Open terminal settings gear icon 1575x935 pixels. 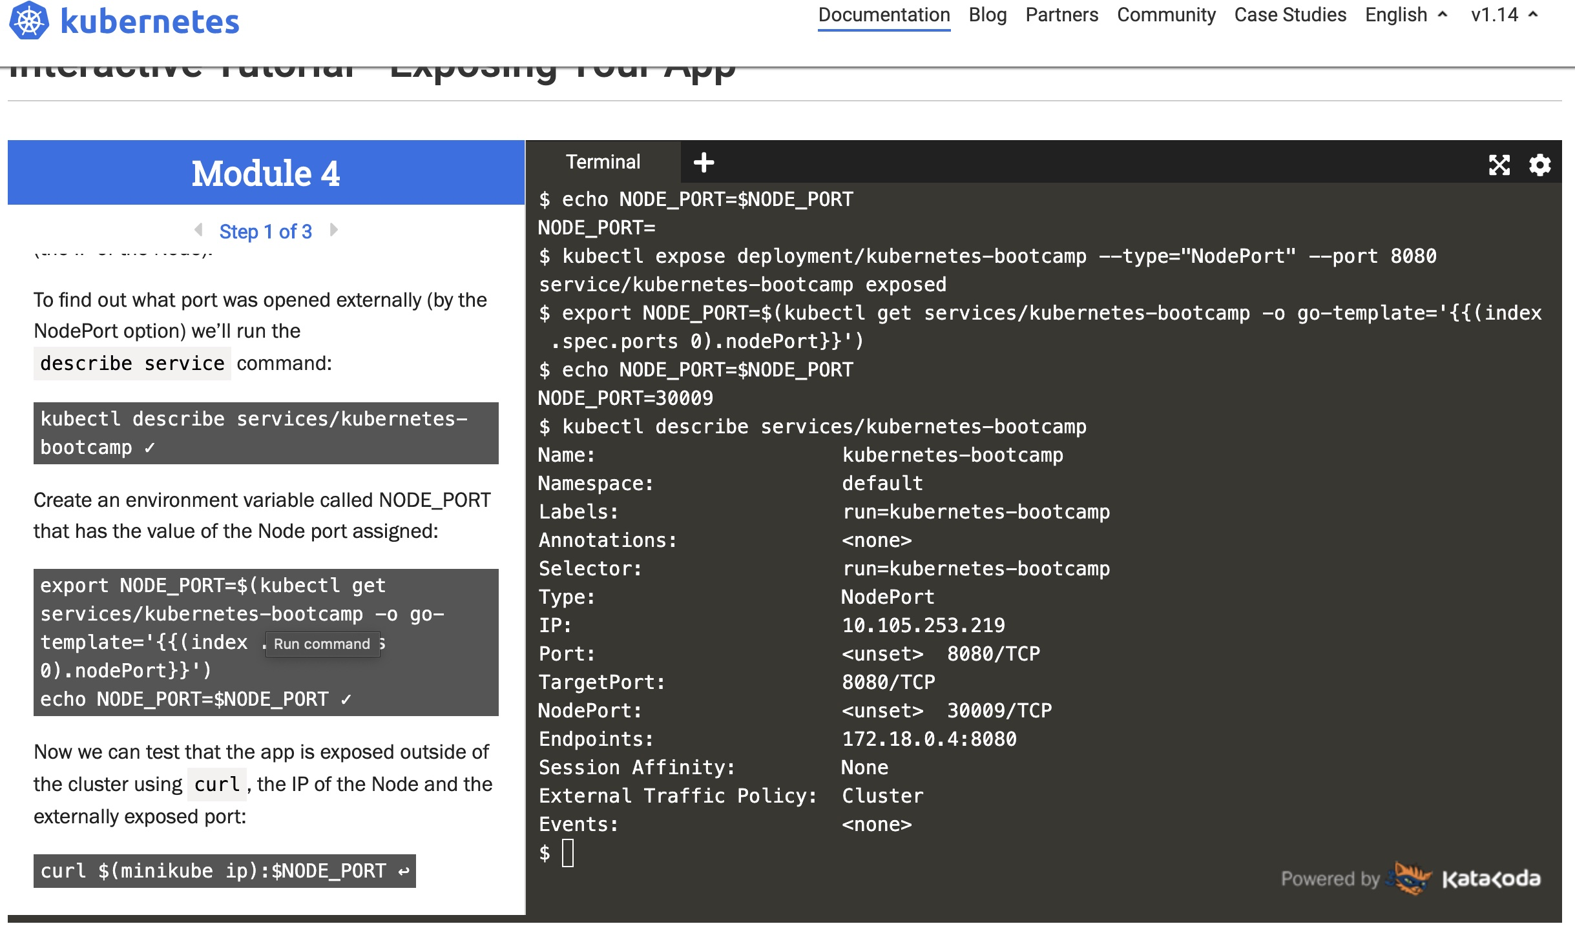(1539, 165)
